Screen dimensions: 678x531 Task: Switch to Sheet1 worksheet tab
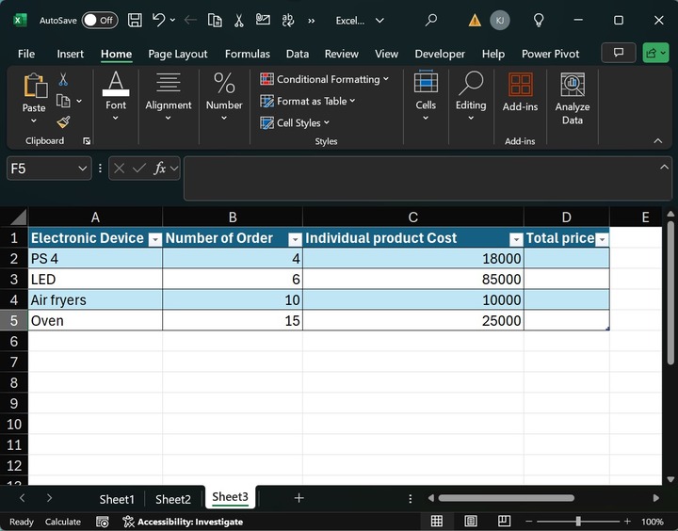click(117, 499)
